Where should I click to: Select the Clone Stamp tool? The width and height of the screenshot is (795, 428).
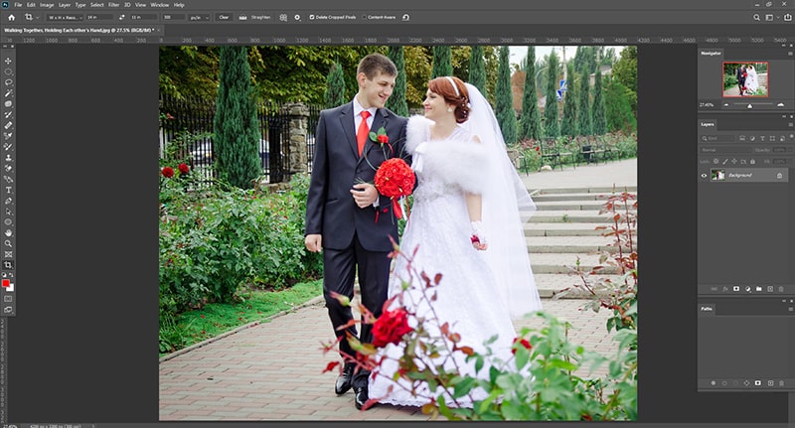coord(8,158)
